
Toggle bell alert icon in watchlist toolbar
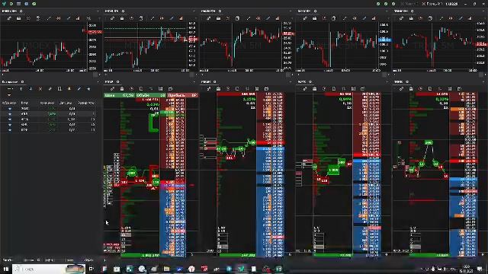pos(69,89)
